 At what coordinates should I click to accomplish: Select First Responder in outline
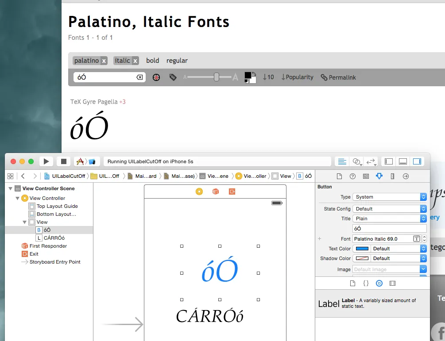[44, 246]
